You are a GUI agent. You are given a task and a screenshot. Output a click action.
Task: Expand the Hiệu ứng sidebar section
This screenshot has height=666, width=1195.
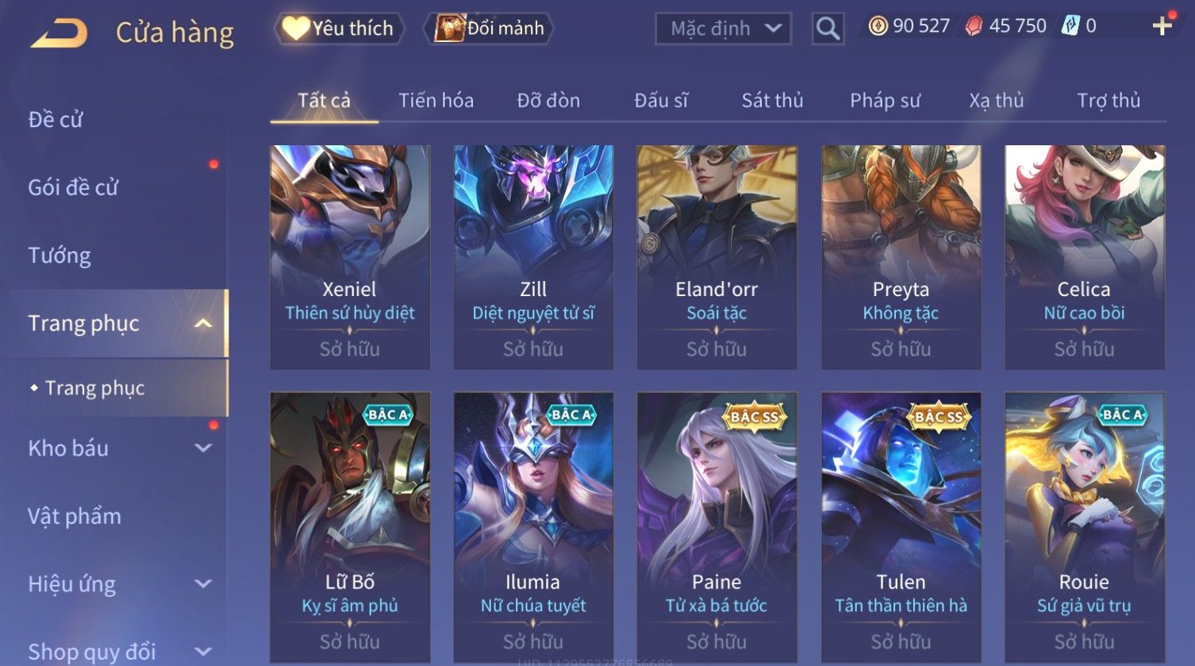(203, 584)
